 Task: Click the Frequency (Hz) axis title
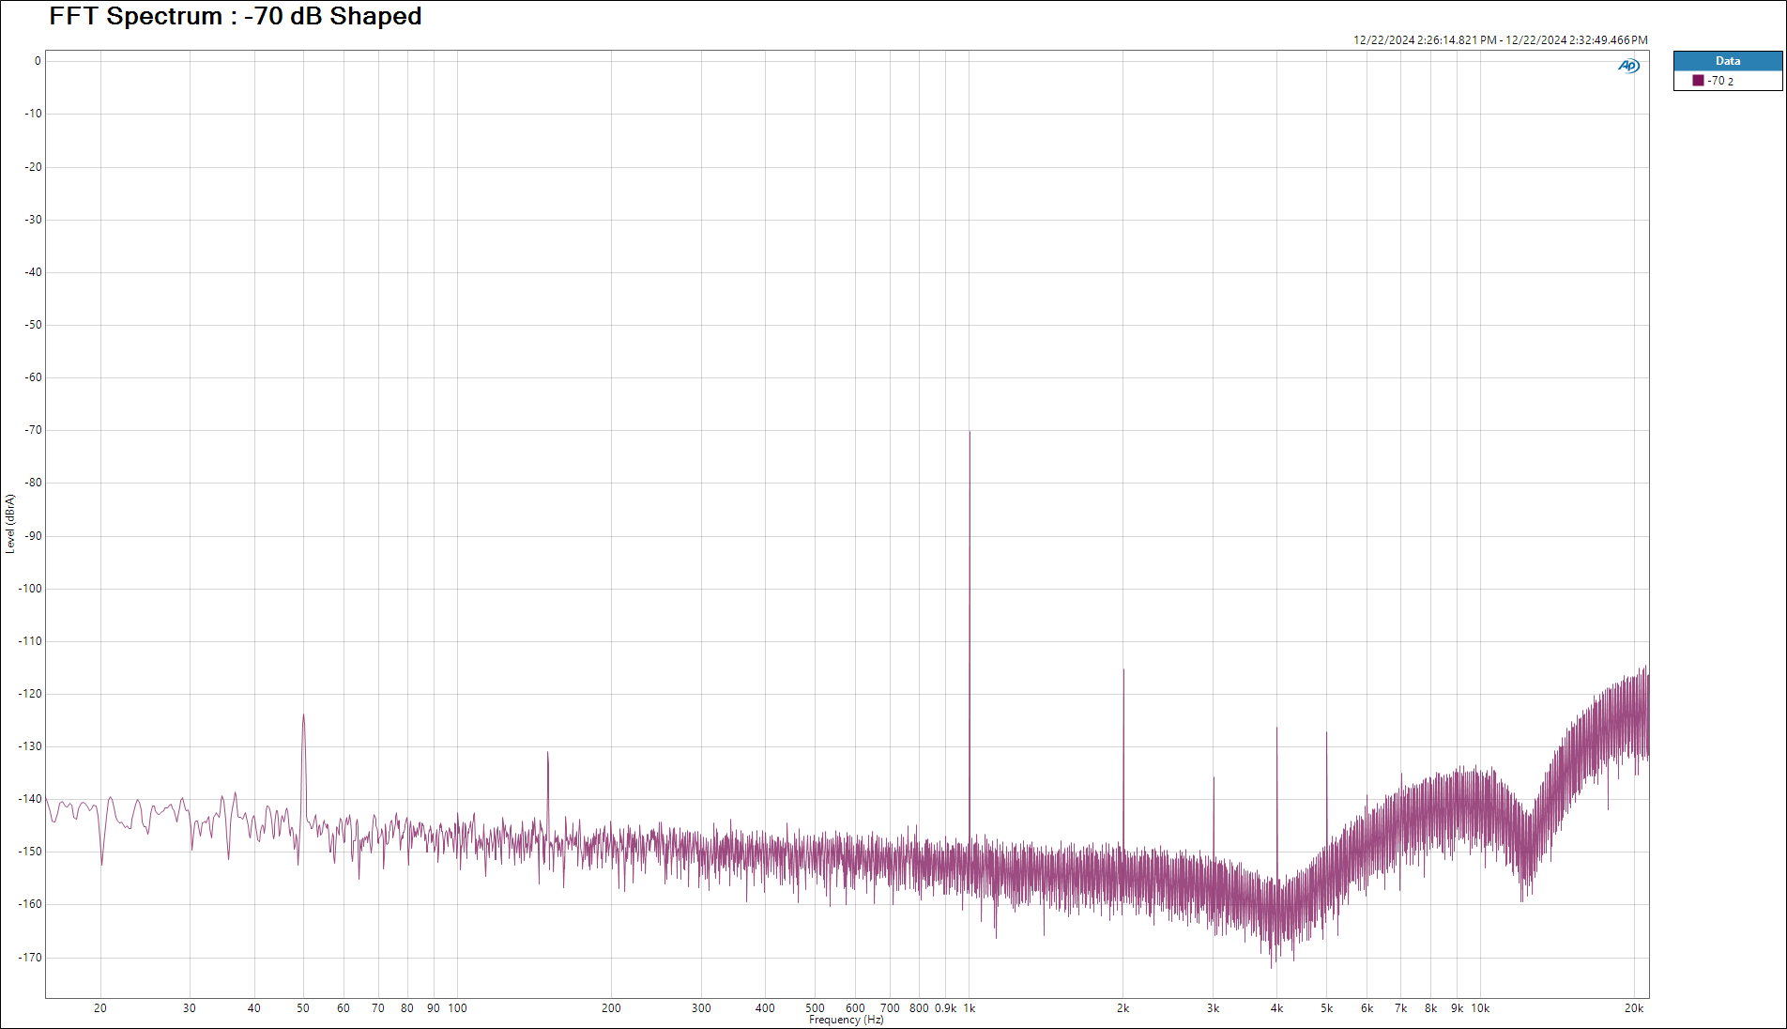[846, 1020]
